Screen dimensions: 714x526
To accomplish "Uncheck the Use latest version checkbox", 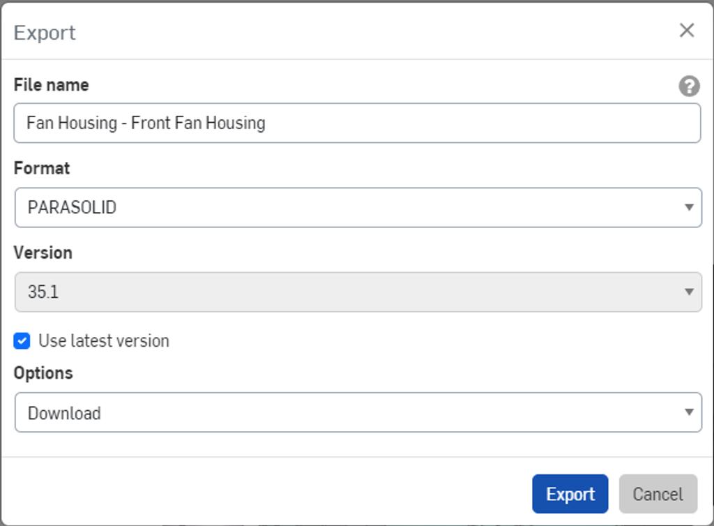I will tap(22, 340).
